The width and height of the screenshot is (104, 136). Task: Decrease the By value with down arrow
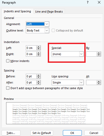click(99, 55)
